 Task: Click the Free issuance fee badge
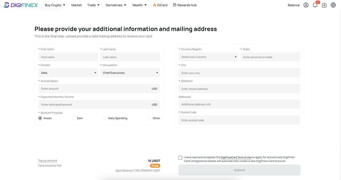155,166
